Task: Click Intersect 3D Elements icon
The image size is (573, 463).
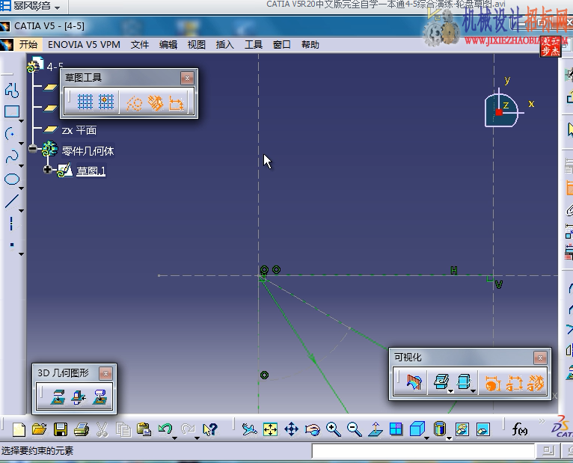Action: pyautogui.click(x=79, y=397)
